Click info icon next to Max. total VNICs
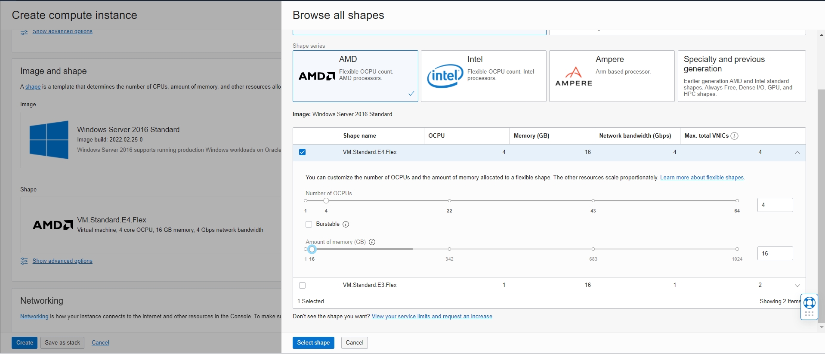Image resolution: width=825 pixels, height=354 pixels. pyautogui.click(x=735, y=136)
